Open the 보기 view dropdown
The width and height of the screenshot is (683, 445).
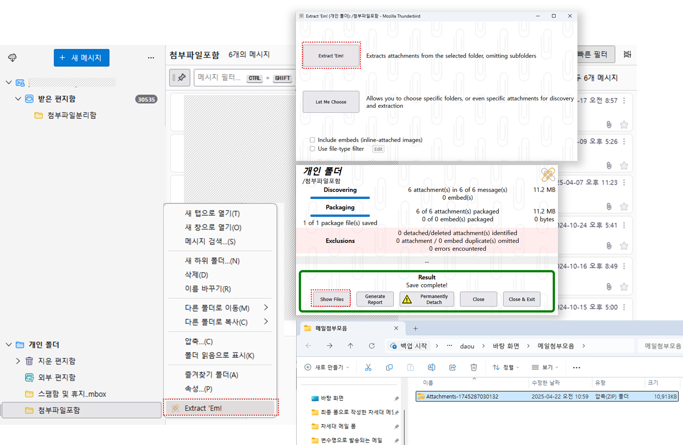click(545, 368)
